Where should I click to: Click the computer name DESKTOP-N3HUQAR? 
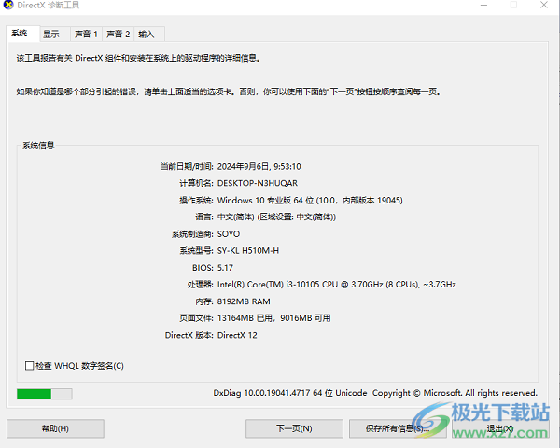pos(258,183)
